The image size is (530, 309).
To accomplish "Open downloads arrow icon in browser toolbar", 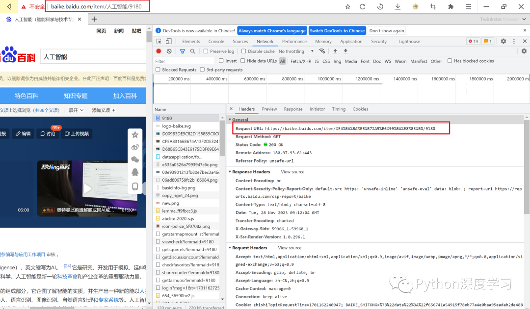I will click(x=398, y=6).
